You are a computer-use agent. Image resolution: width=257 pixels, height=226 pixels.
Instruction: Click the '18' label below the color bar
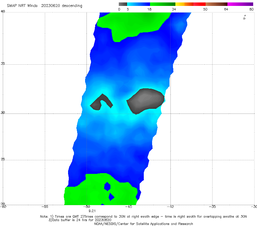coord(149,9)
